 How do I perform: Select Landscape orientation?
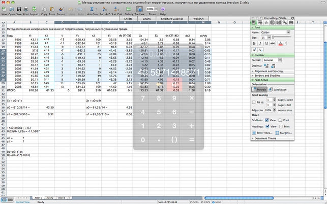[x=277, y=89]
